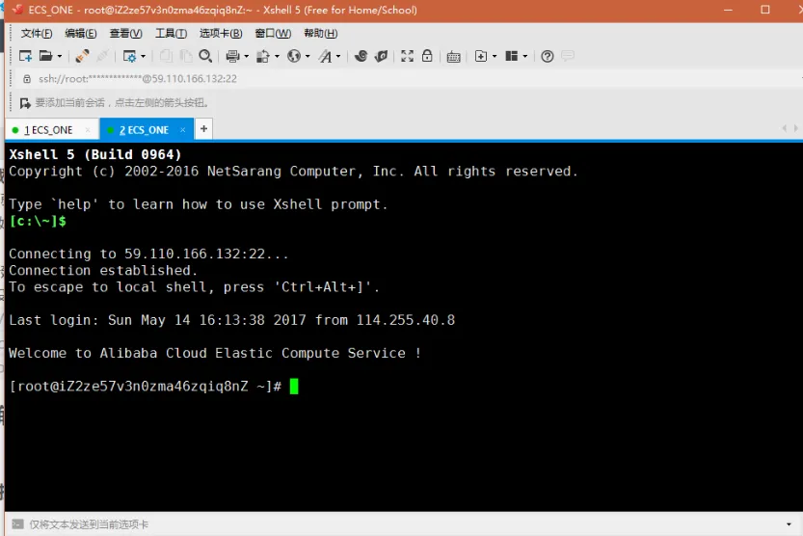The width and height of the screenshot is (803, 536).
Task: Close the 2 ECS_ONE tab
Action: point(182,130)
